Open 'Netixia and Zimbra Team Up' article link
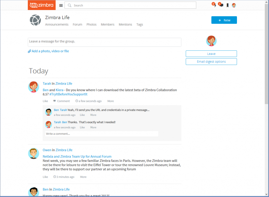 point(77,156)
